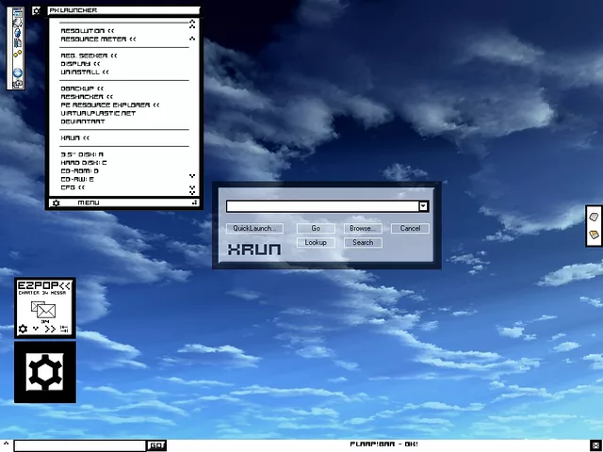Click the large hexagonal gear icon

point(44,372)
